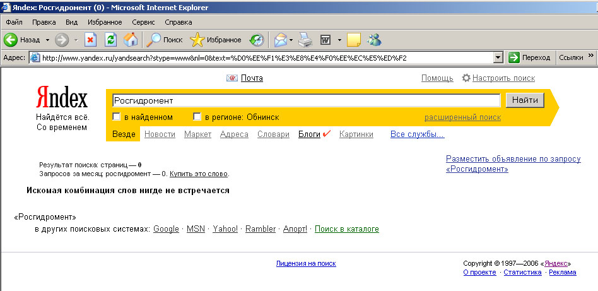Click the Найти search button
The height and width of the screenshot is (291, 598).
[525, 100]
